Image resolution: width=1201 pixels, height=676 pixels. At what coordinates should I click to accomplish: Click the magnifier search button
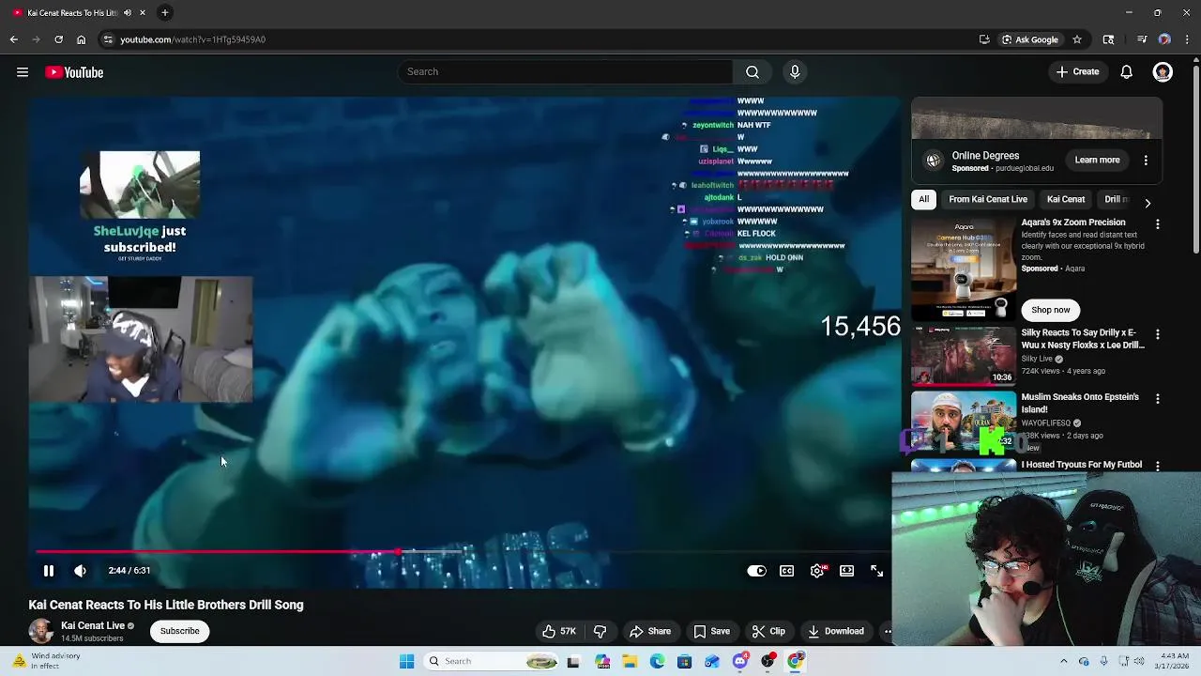tap(753, 72)
